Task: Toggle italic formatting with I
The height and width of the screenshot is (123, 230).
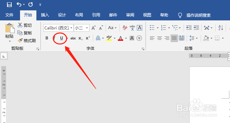Action: tap(54, 38)
